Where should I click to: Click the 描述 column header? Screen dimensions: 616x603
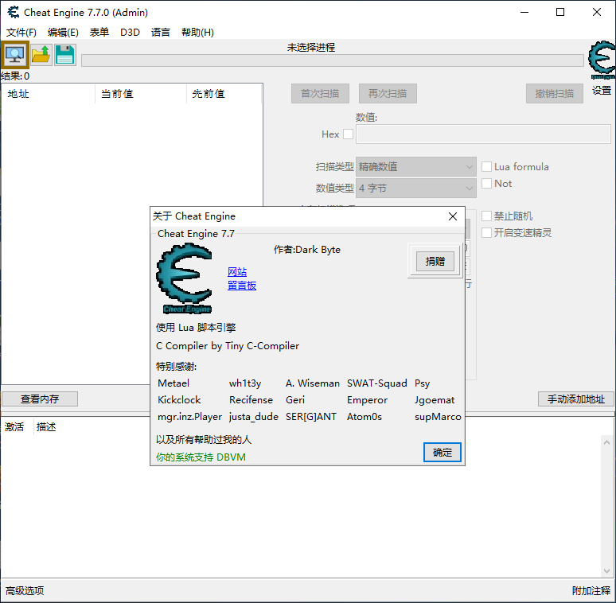tap(46, 426)
